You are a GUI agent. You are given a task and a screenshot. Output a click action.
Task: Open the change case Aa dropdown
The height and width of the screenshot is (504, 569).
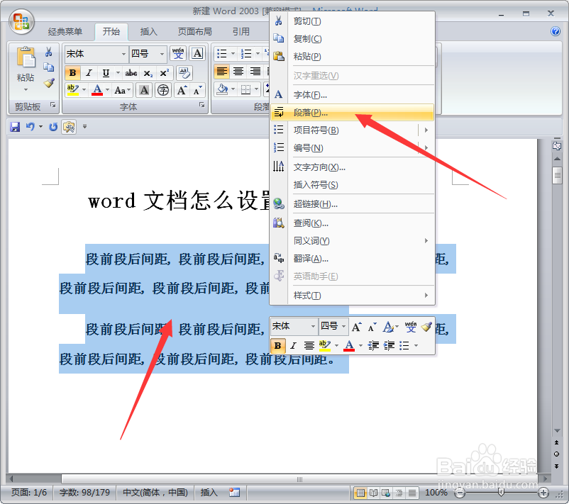(123, 90)
